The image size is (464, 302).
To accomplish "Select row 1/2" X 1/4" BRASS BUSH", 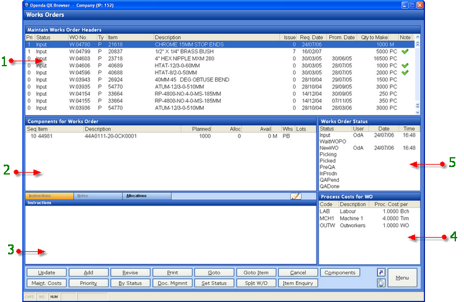I will [x=219, y=51].
